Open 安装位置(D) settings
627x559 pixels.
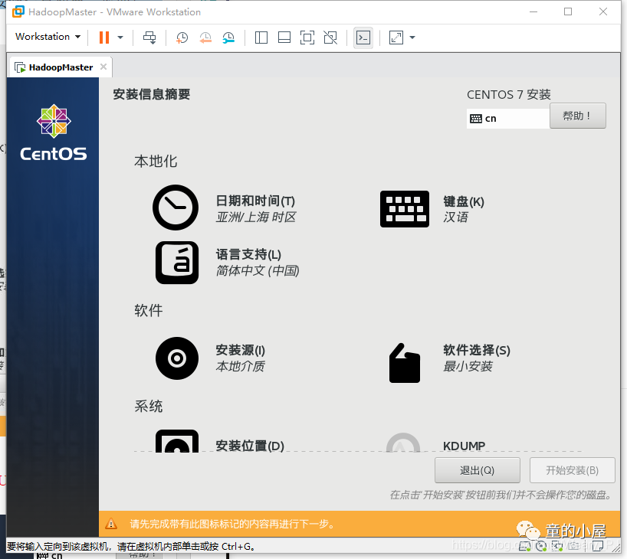[x=250, y=446]
